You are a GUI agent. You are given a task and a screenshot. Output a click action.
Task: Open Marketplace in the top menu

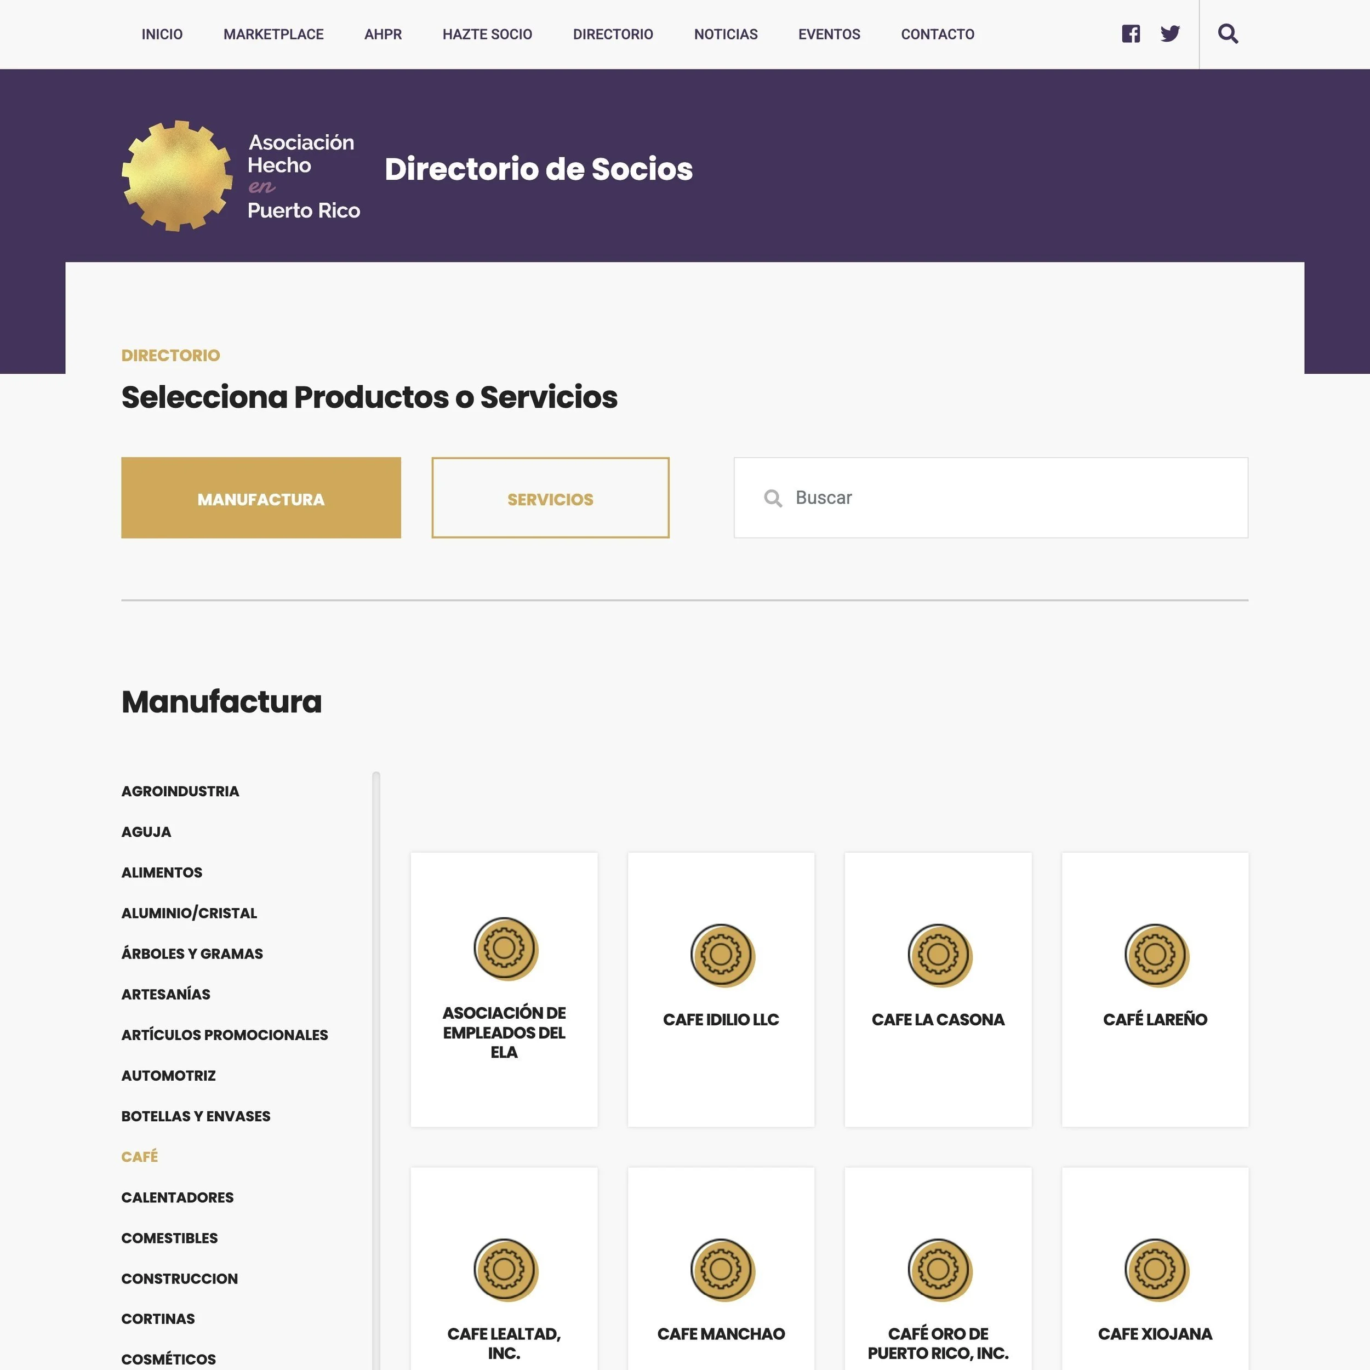tap(273, 34)
